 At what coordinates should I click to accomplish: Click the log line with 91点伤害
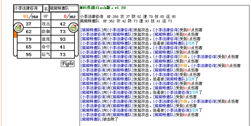coord(140,88)
